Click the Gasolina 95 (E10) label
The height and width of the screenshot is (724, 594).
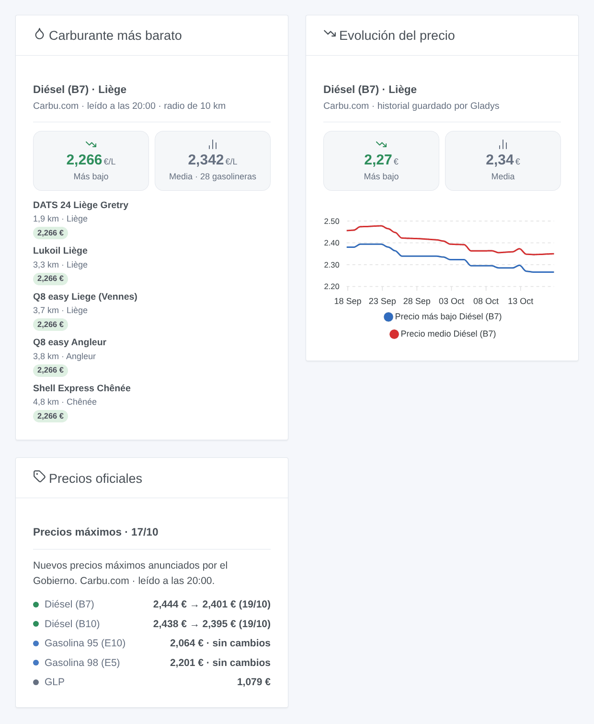[85, 643]
